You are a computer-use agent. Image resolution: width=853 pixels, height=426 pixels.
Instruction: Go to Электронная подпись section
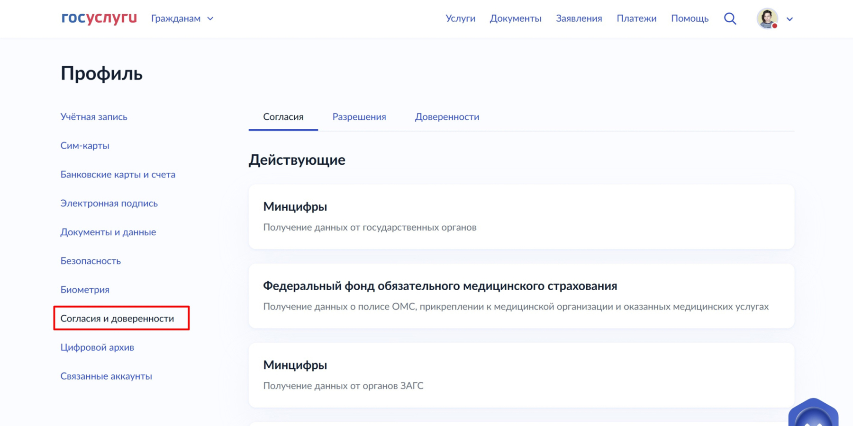click(x=109, y=204)
